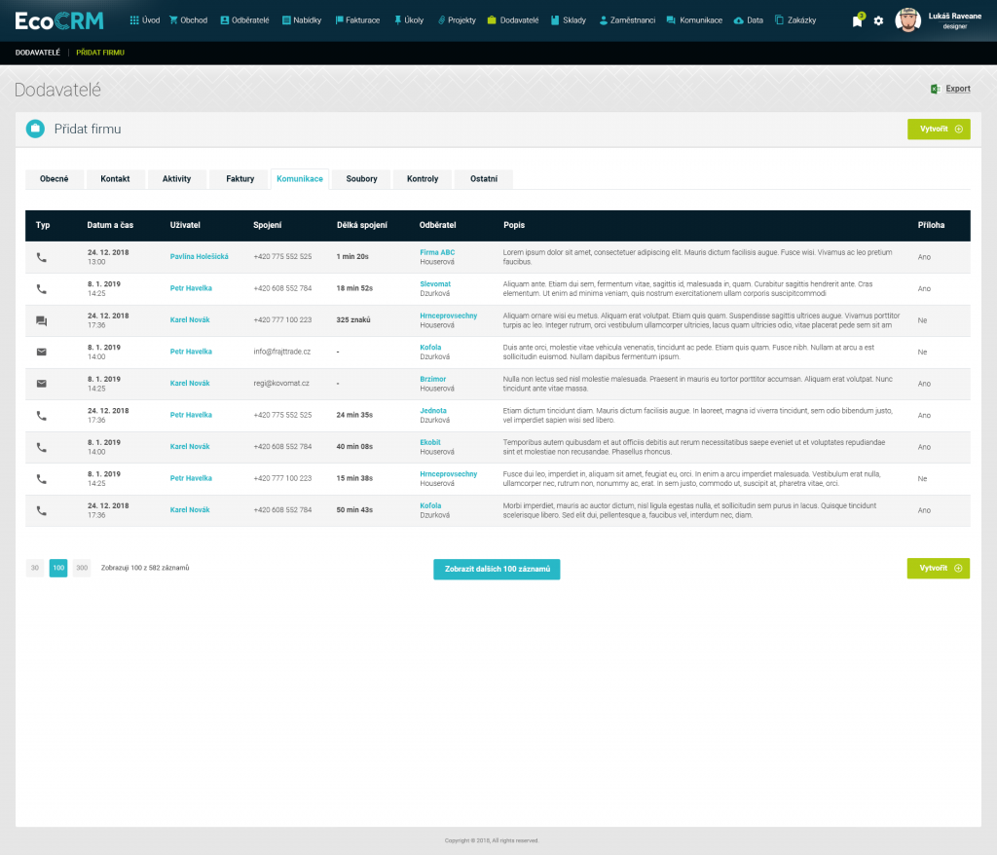Screen dimensions: 997x855
Task: Click the envelope icon in info@frajttrade.cz row
Action: point(41,352)
